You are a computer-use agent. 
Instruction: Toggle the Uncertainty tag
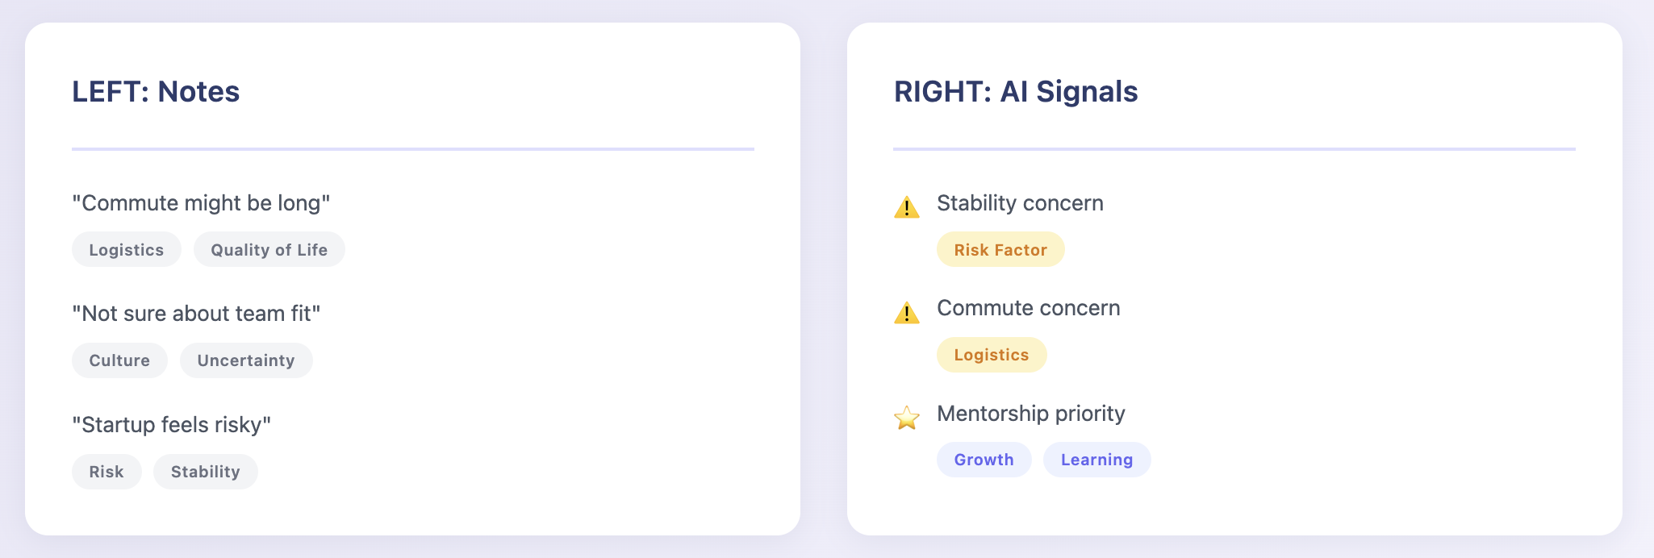pyautogui.click(x=246, y=360)
